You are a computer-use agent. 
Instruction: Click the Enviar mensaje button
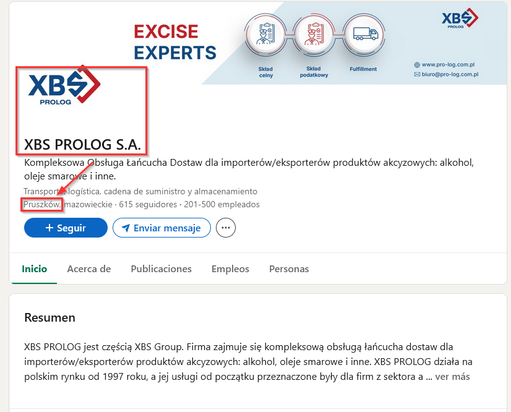(161, 228)
